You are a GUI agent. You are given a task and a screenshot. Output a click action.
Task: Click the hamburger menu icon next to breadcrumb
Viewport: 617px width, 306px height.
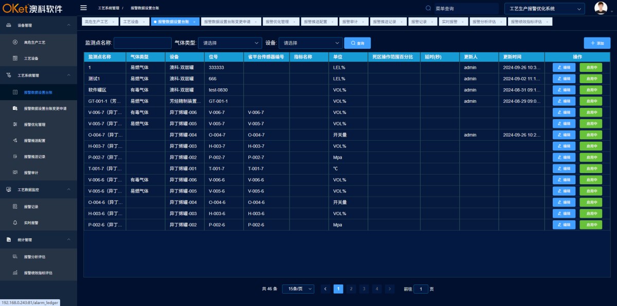click(x=83, y=8)
